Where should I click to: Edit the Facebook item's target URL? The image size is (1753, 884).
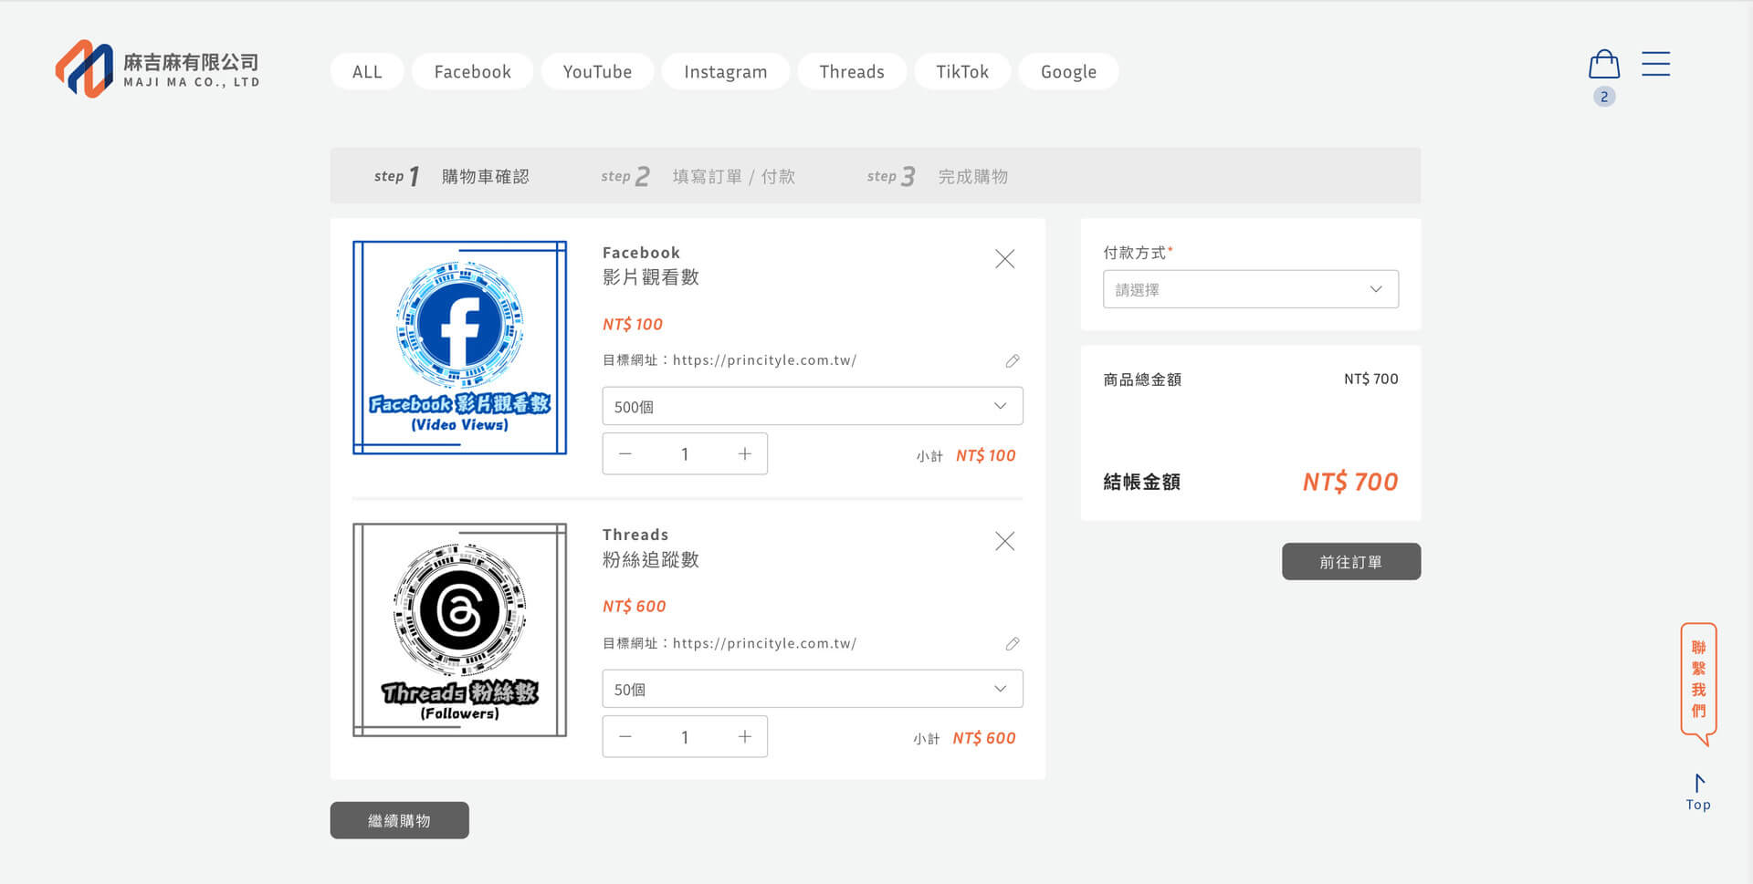[1012, 360]
